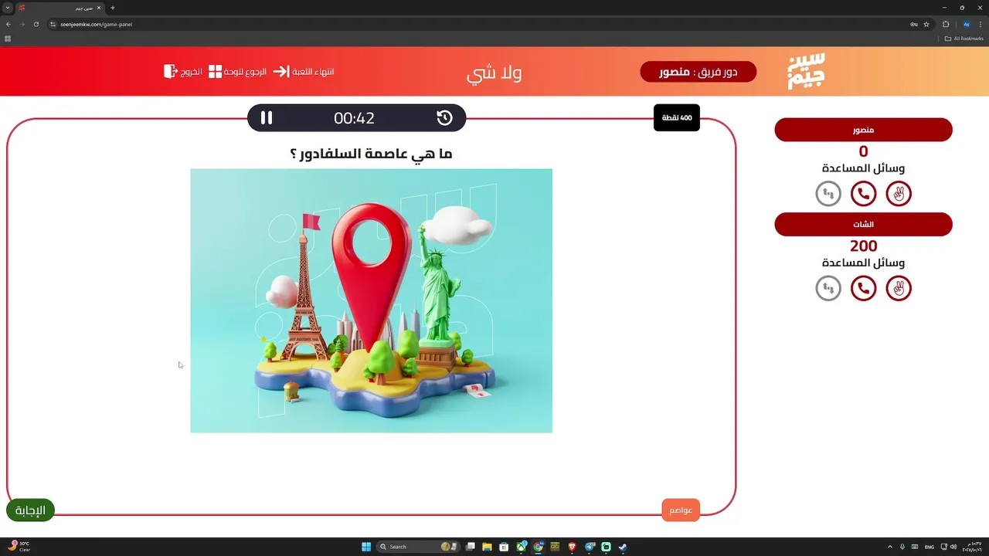Image resolution: width=989 pixels, height=556 pixels.
Task: Click the question image of landmarks
Action: tap(371, 300)
